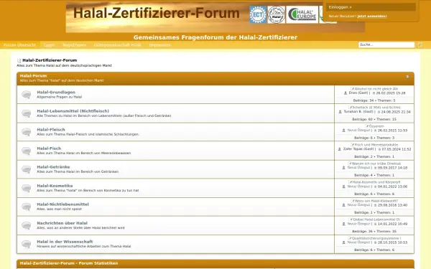431x269 pixels.
Task: Open the Halal-Fleisch forum
Action: (51, 130)
